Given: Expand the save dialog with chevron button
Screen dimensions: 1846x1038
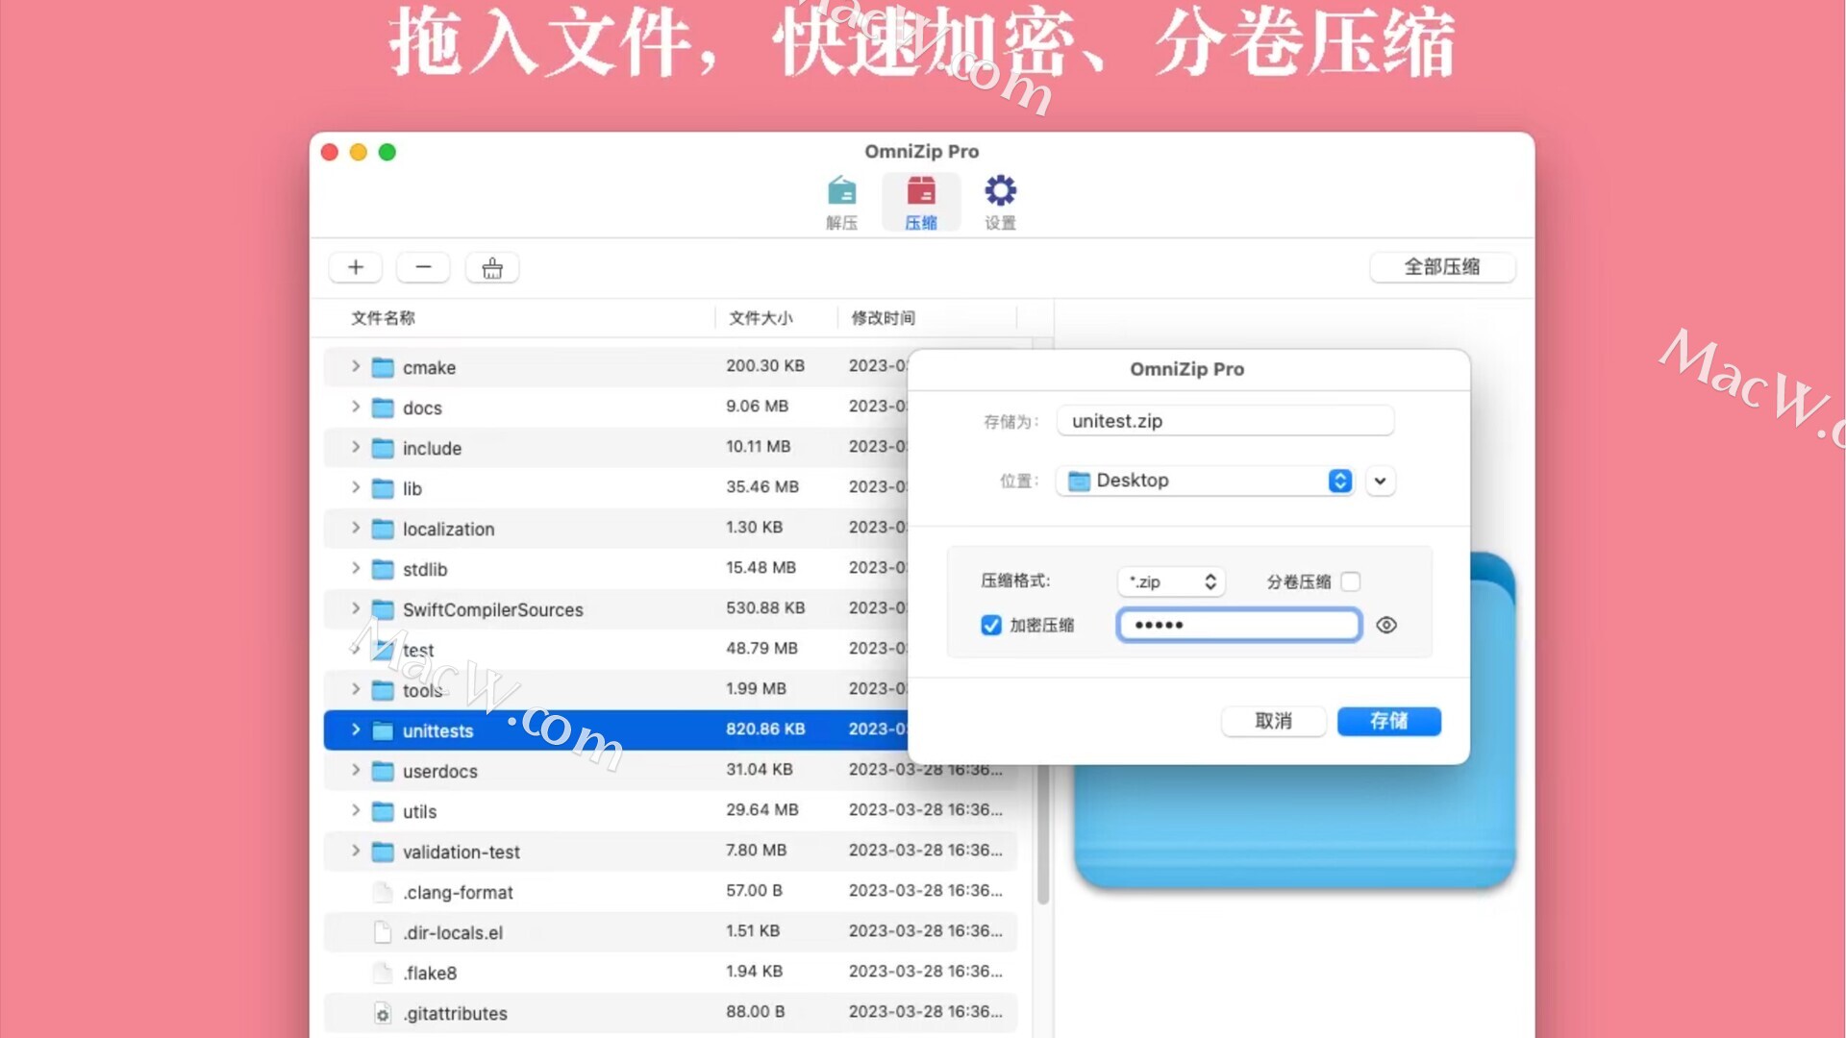Looking at the screenshot, I should pyautogui.click(x=1380, y=481).
